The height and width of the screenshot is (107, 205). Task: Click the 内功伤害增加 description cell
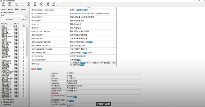[104, 88]
